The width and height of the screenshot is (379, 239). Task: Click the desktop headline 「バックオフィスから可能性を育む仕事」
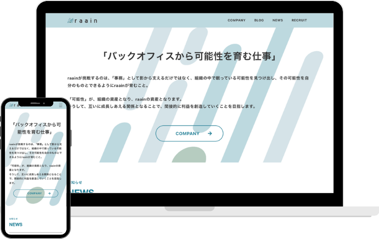189,56
